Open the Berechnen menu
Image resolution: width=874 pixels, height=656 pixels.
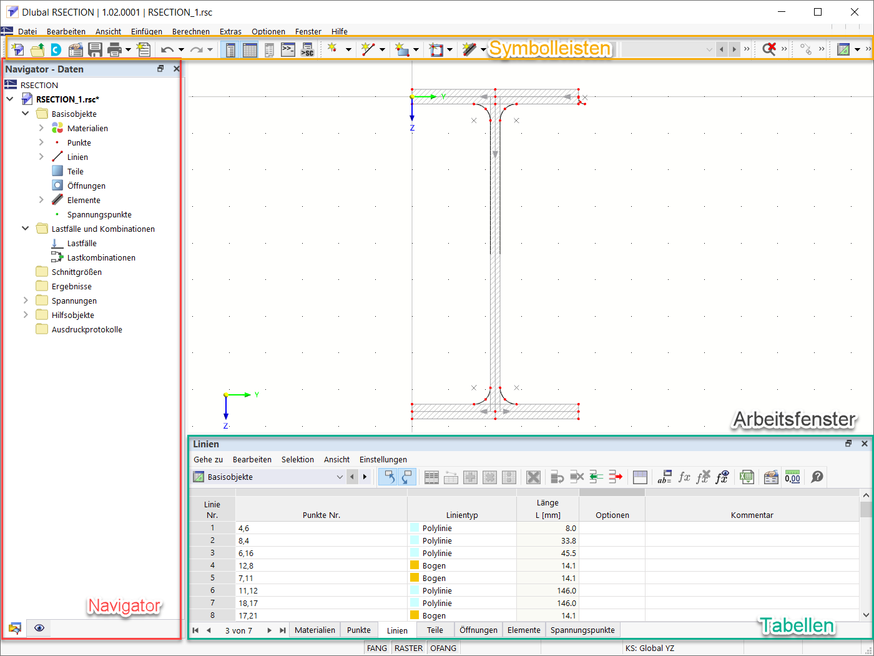(x=190, y=31)
